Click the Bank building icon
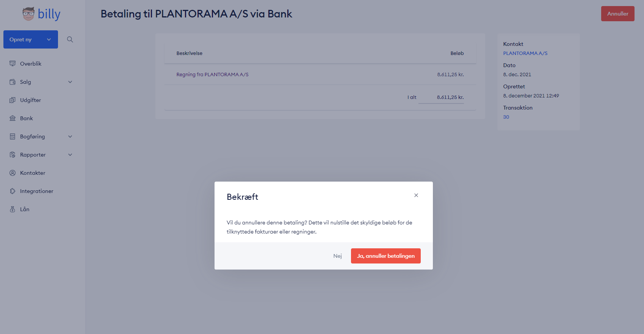The image size is (644, 334). click(13, 118)
